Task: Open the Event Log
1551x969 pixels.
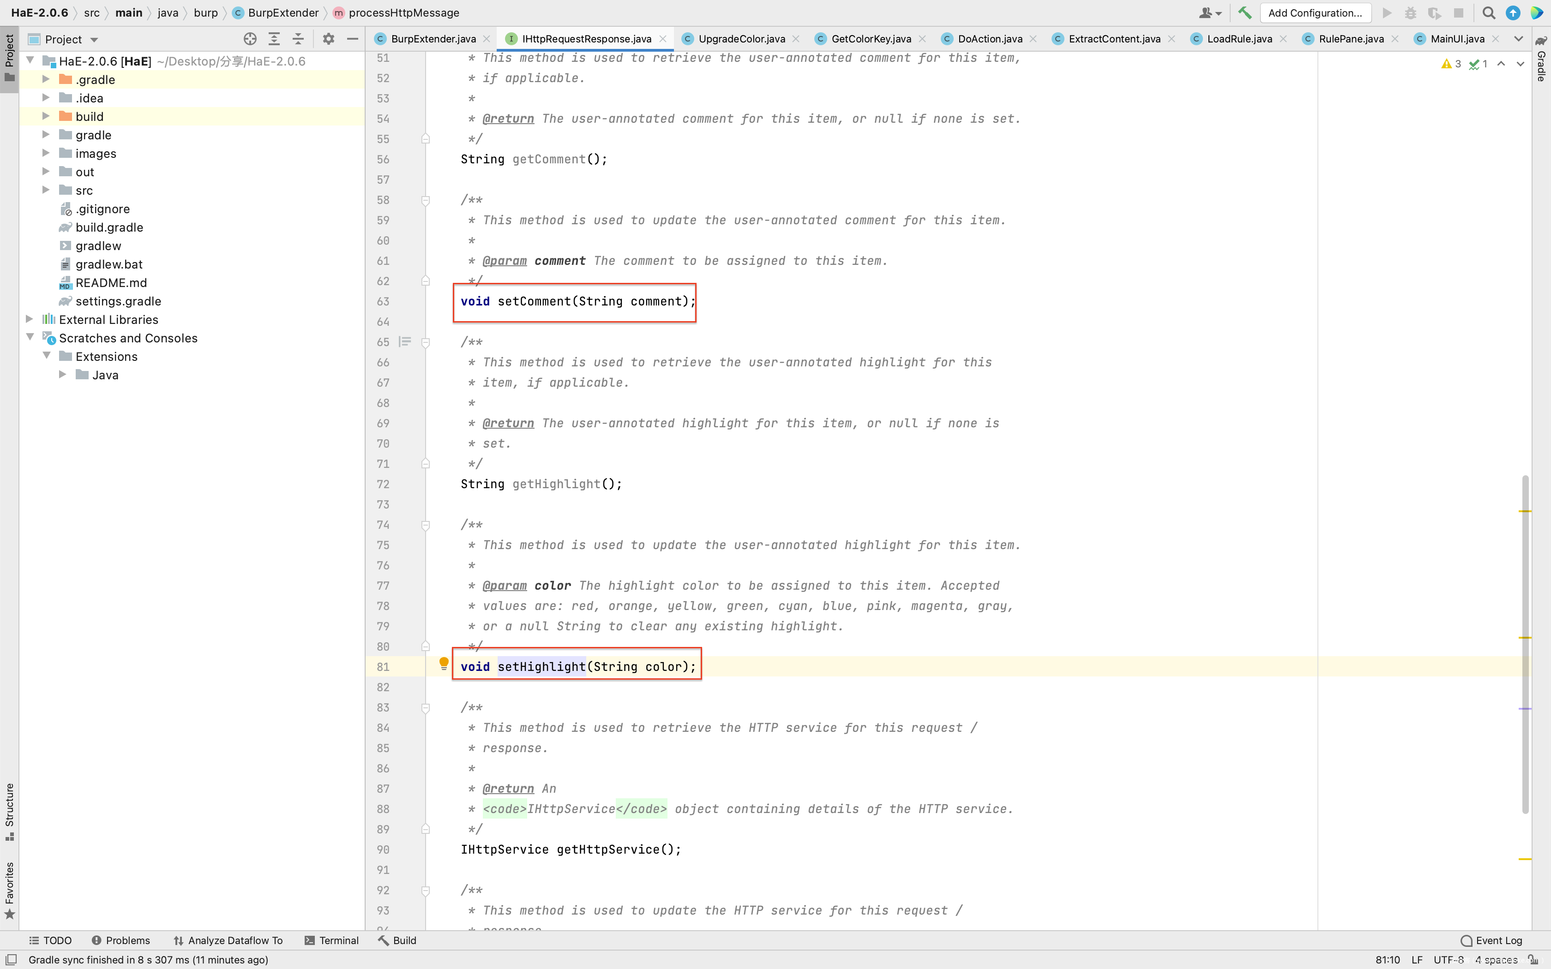Action: (x=1491, y=940)
